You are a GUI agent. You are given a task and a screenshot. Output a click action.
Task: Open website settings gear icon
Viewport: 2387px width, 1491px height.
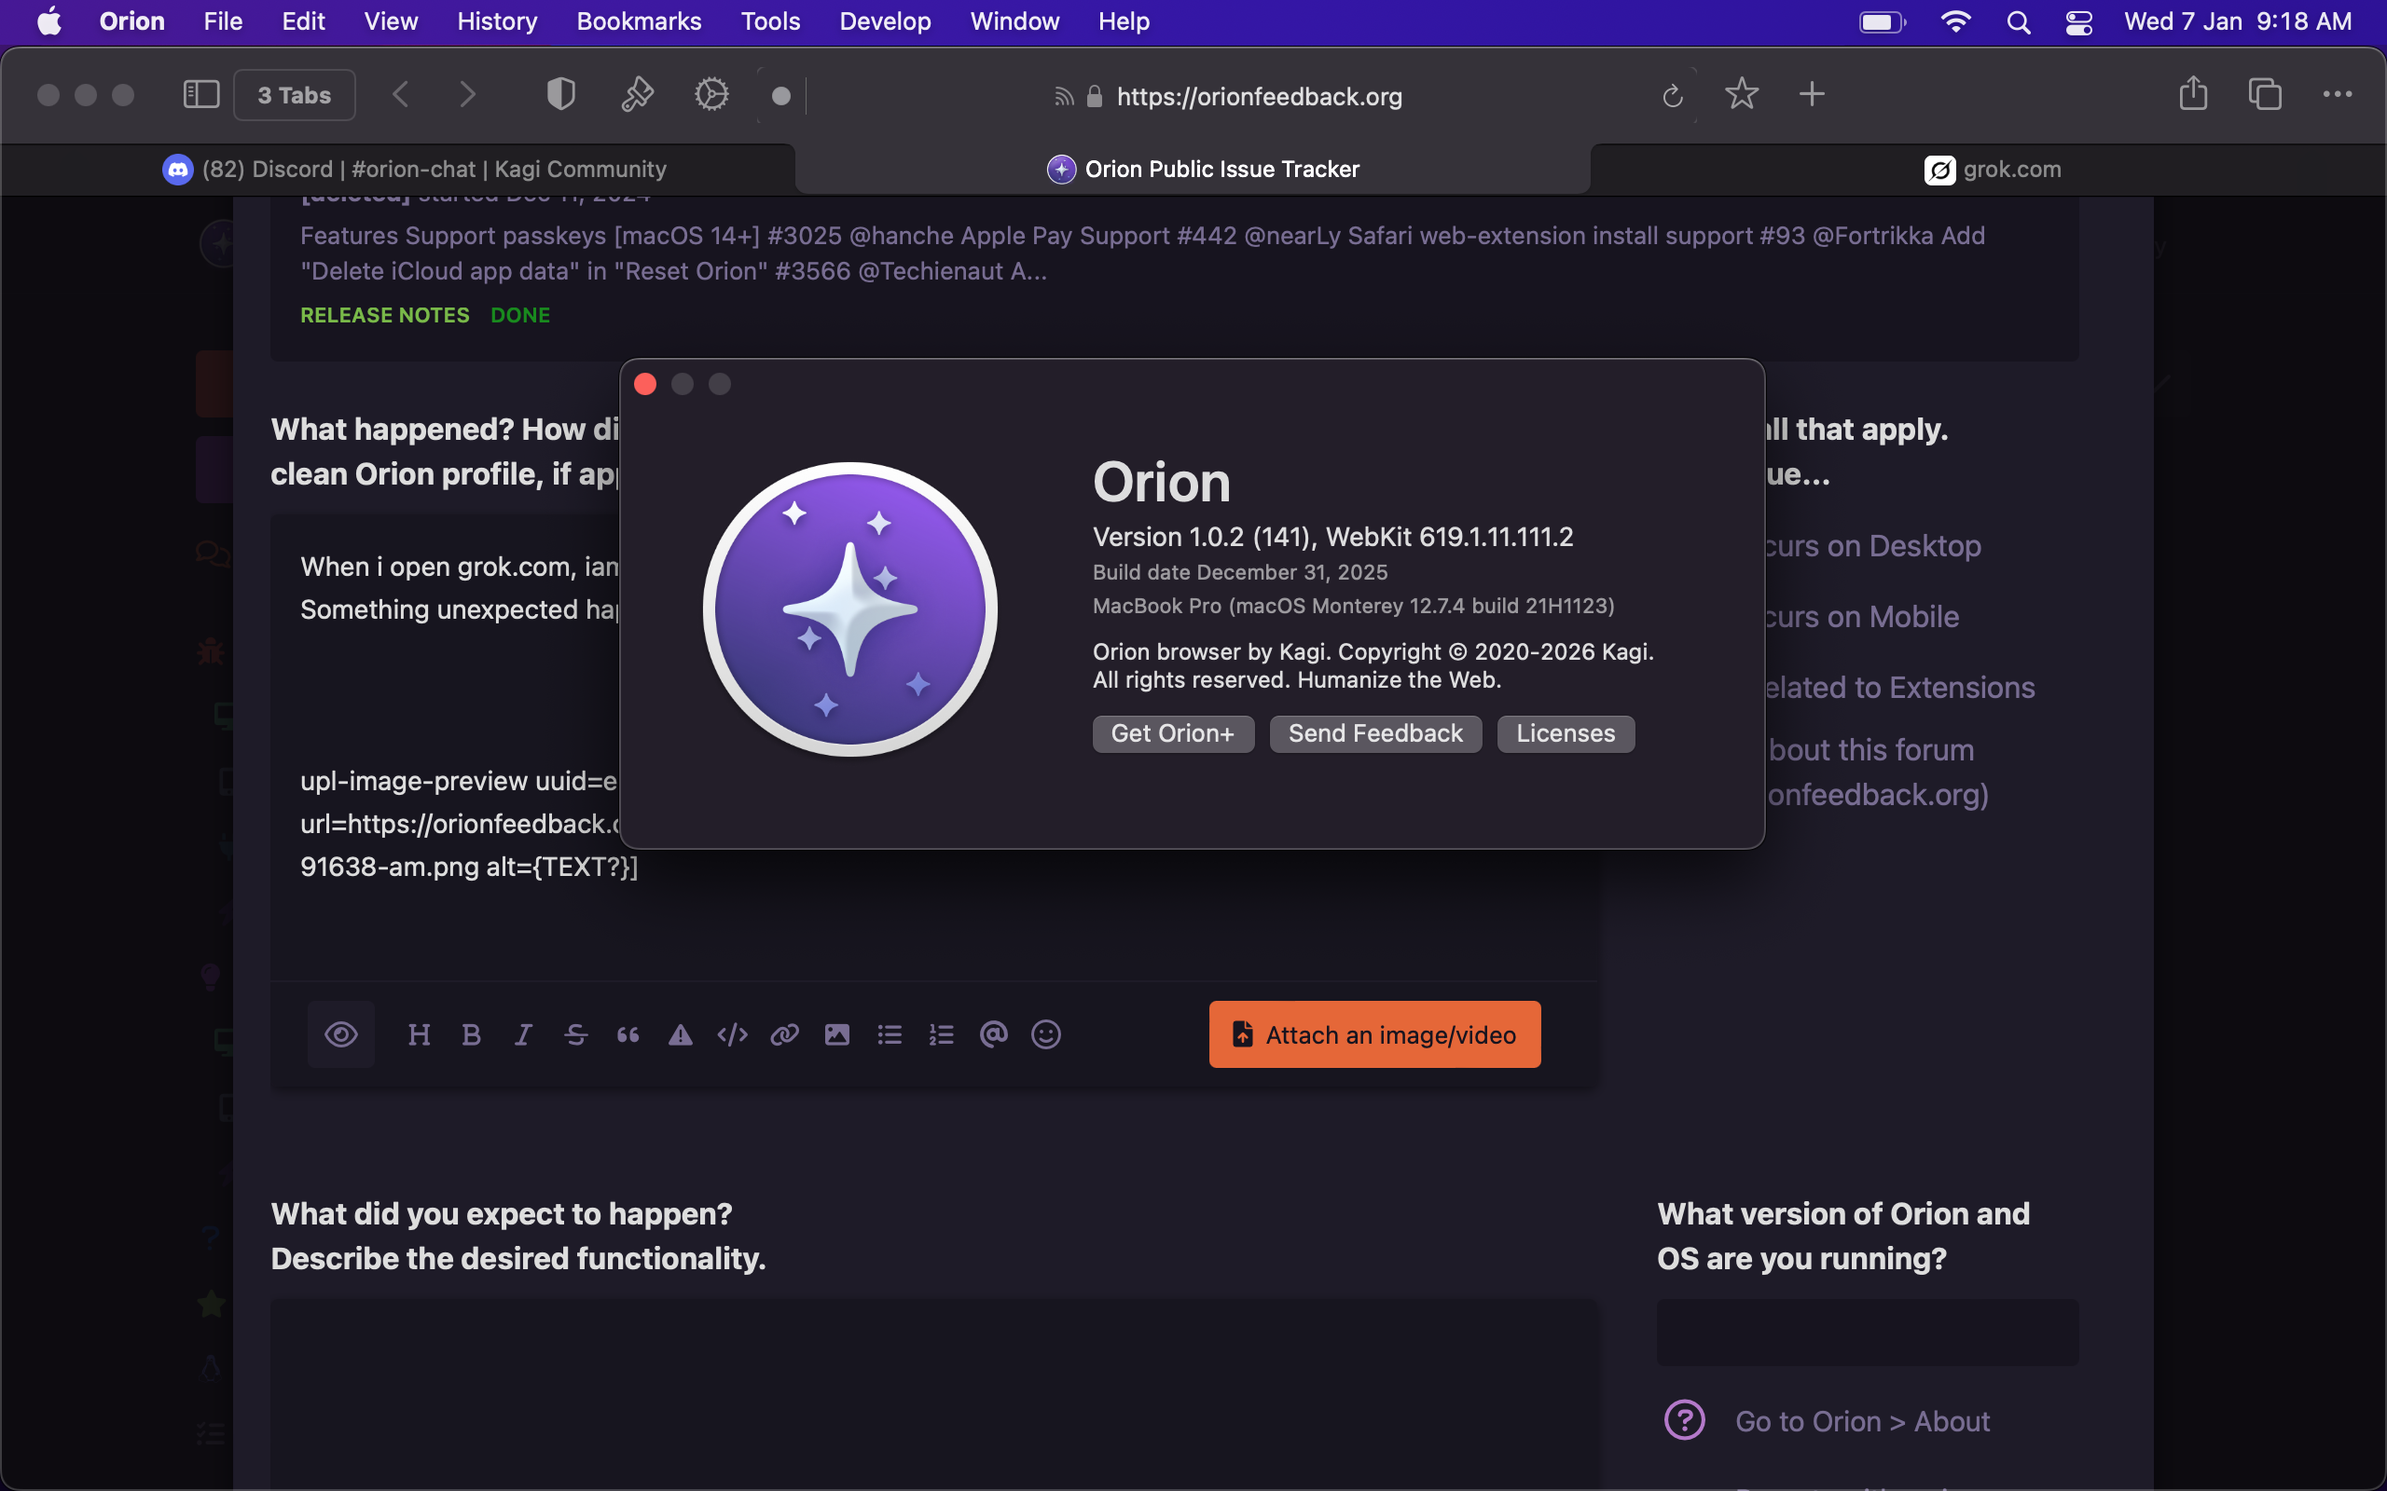(x=711, y=95)
